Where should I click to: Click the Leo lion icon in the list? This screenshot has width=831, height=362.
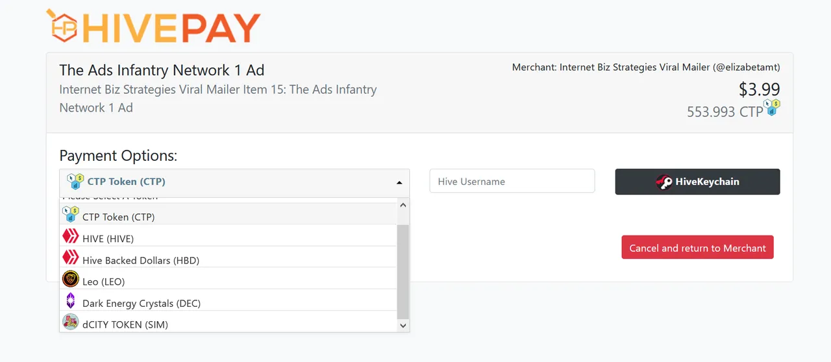[70, 279]
